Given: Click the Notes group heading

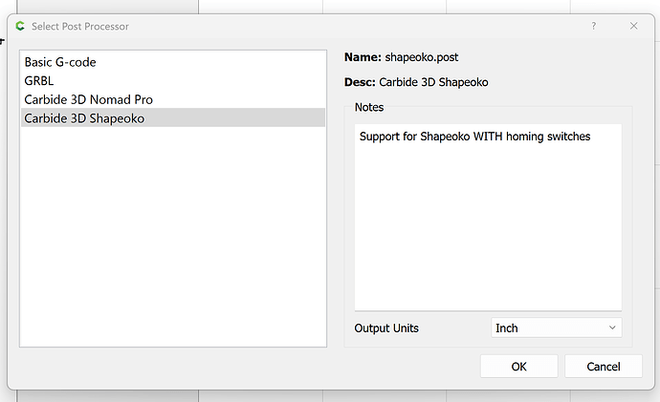Looking at the screenshot, I should coord(368,107).
